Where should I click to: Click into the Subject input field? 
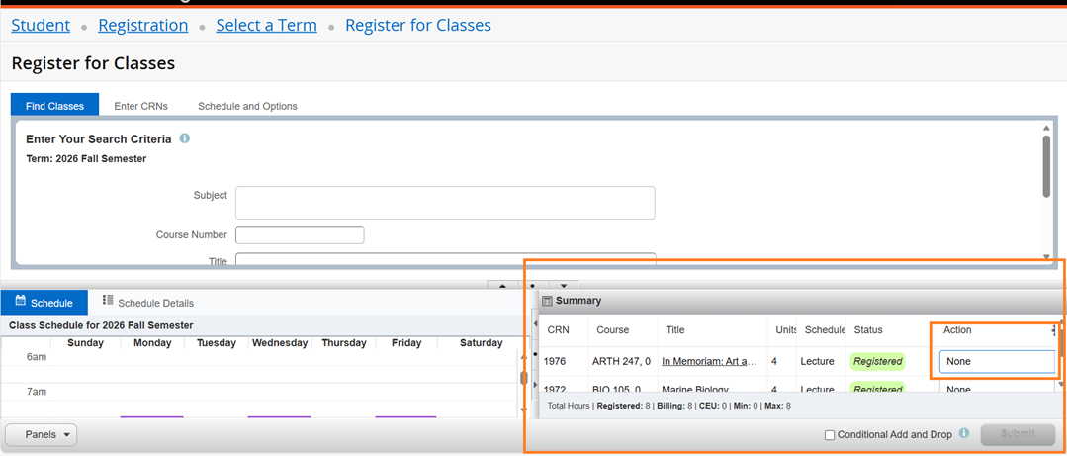(445, 203)
